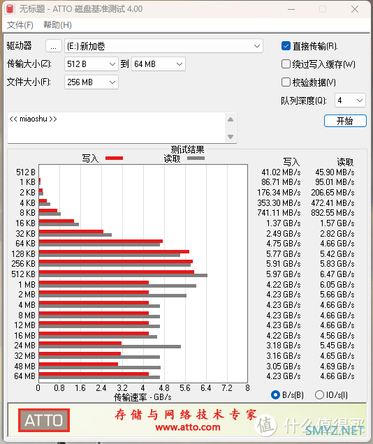Screen dimensions: 373x444
Task: Expand the (E:) 新加卷 drive dropdown
Action: pos(163,46)
